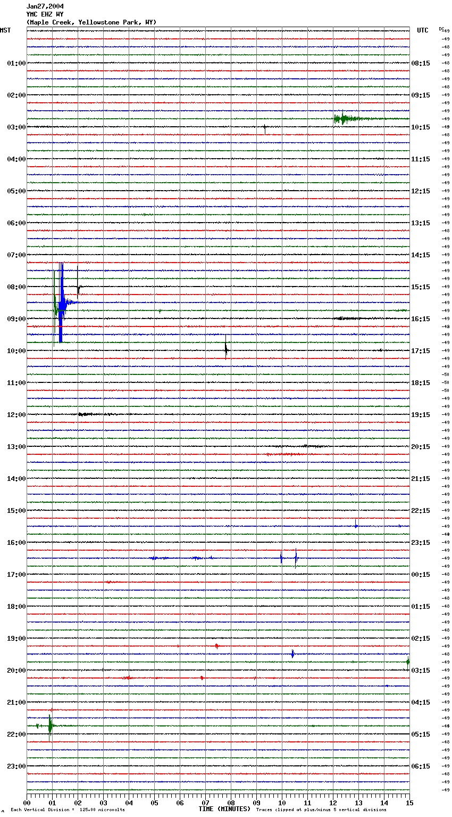Image resolution: width=452 pixels, height=817 pixels.
Task: Click the UTC column header
Action: pyautogui.click(x=423, y=30)
